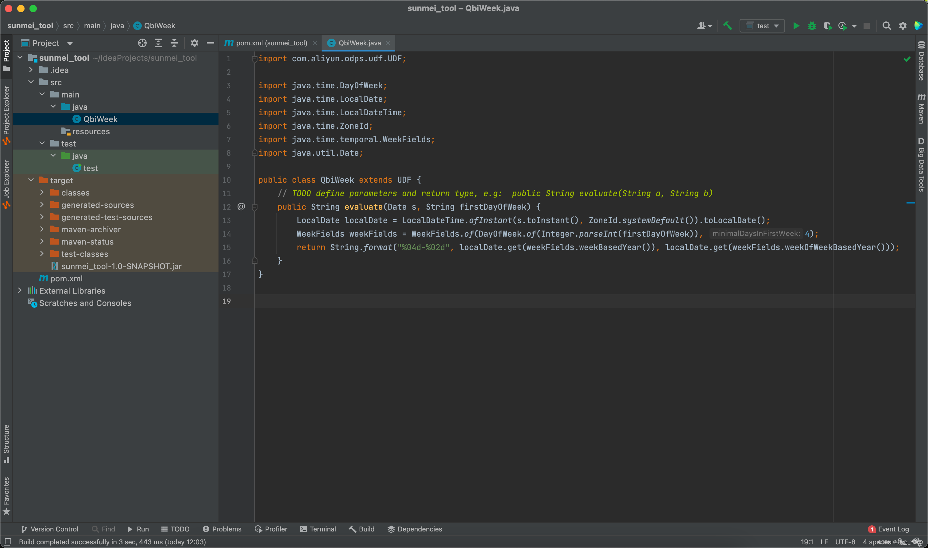Expand the maven-status folder
Viewport: 928px width, 548px height.
point(42,242)
